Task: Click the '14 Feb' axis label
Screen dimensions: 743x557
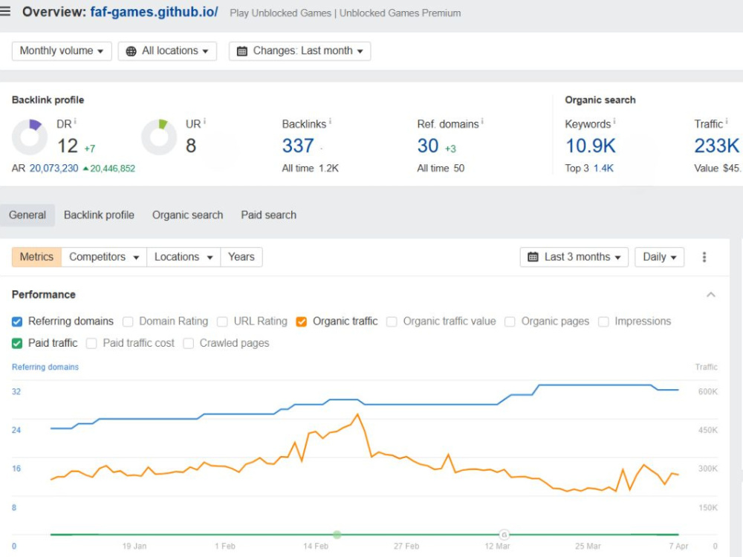Action: [316, 546]
